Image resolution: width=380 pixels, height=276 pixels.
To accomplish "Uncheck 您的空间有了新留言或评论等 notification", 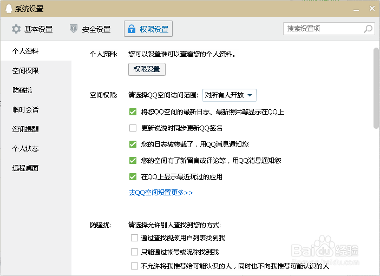I will 133,160.
